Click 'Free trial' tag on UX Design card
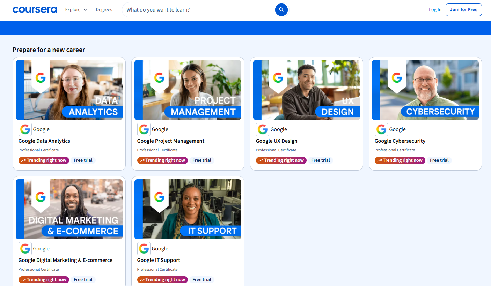This screenshot has height=286, width=491. [x=321, y=160]
